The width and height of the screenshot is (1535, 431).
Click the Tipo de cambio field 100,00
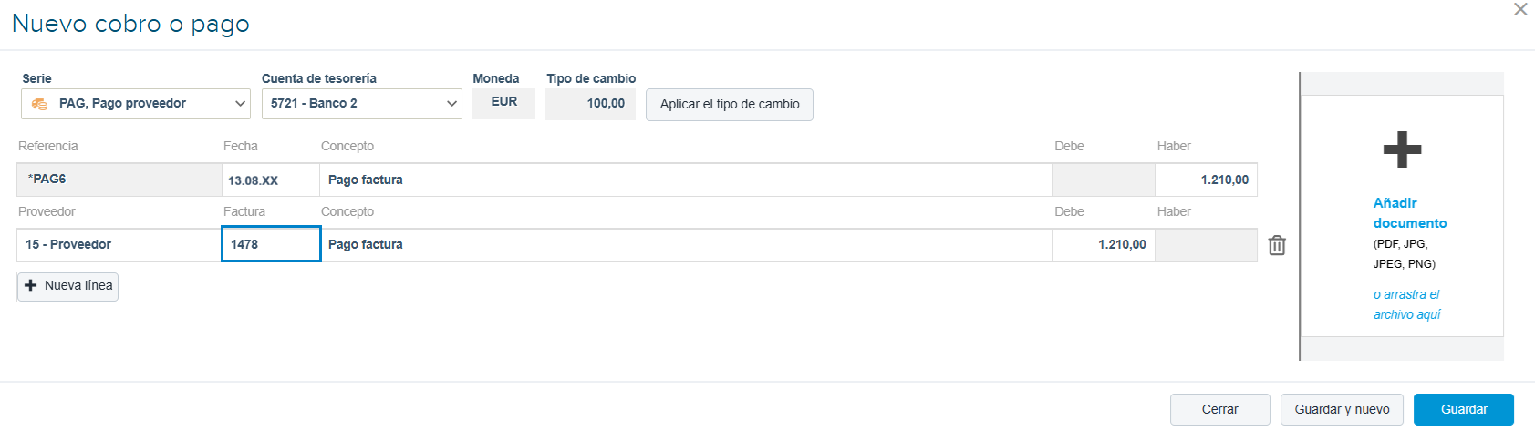(x=590, y=104)
